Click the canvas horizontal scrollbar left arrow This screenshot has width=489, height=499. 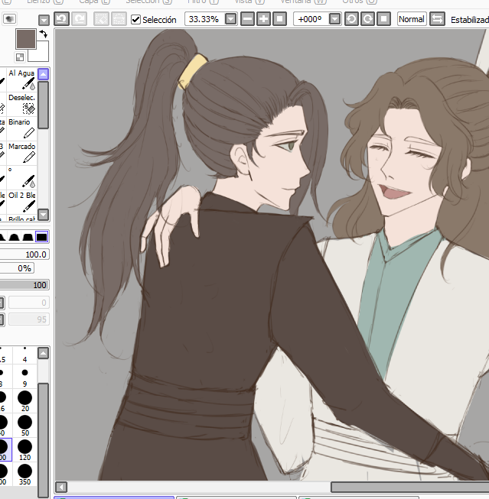pyautogui.click(x=61, y=487)
